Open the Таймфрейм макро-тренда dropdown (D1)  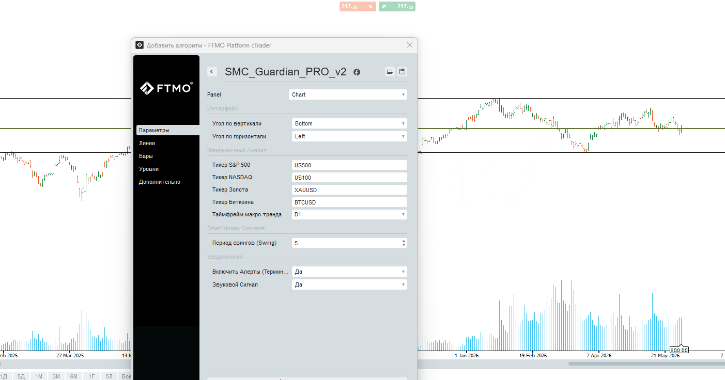(349, 214)
